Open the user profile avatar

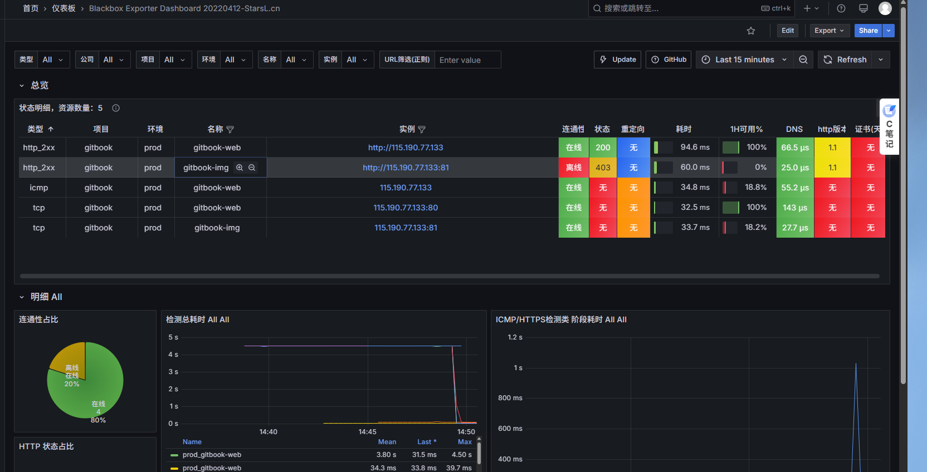885,8
